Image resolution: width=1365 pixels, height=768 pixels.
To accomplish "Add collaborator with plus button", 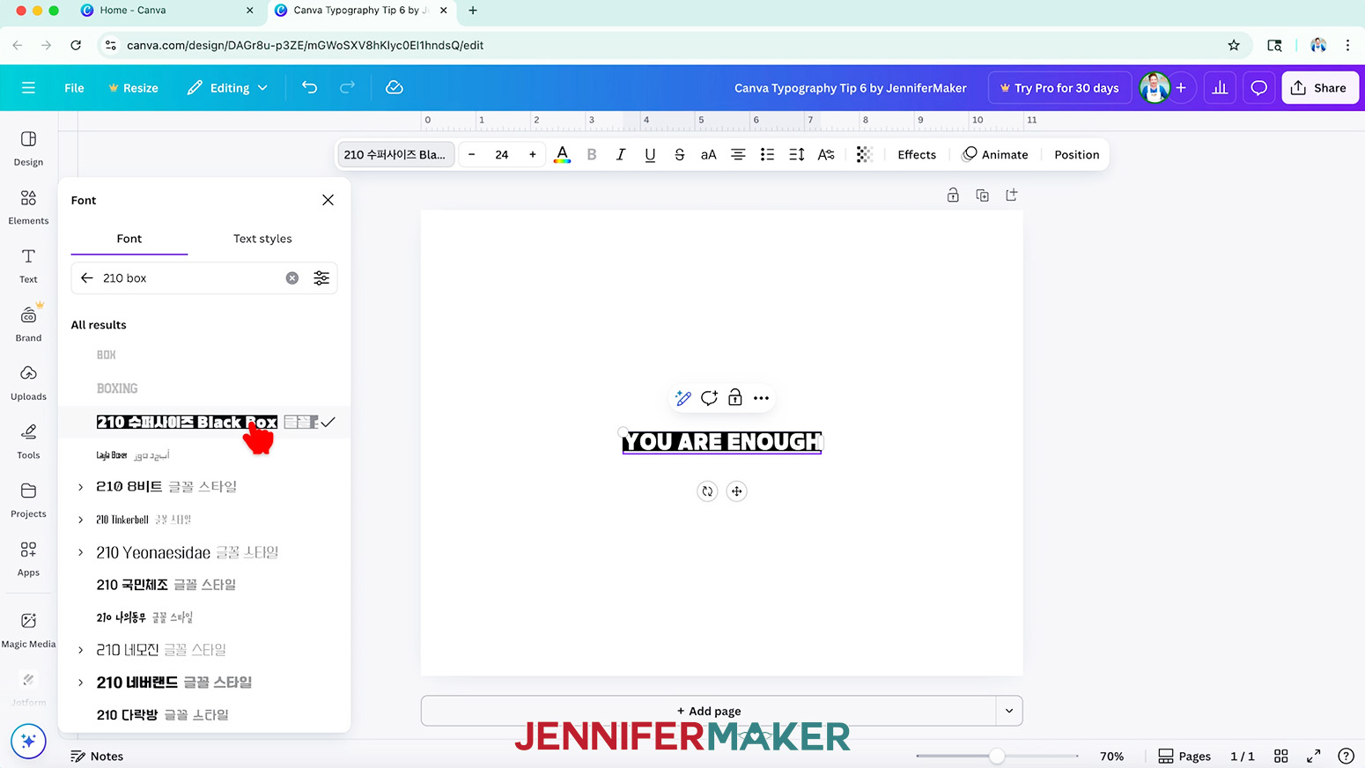I will click(1181, 88).
